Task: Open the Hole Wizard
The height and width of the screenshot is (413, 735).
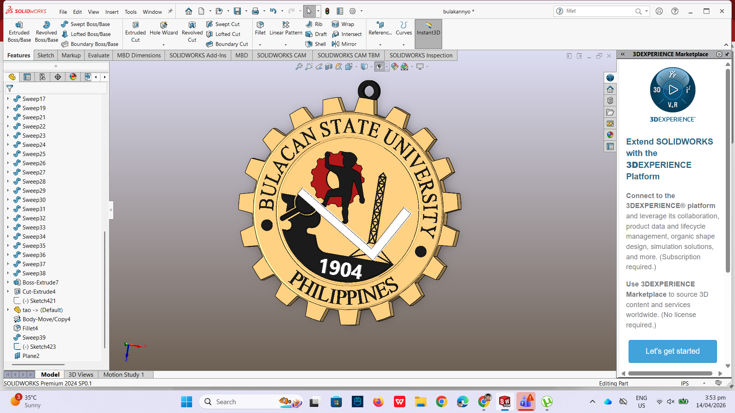Action: point(164,29)
